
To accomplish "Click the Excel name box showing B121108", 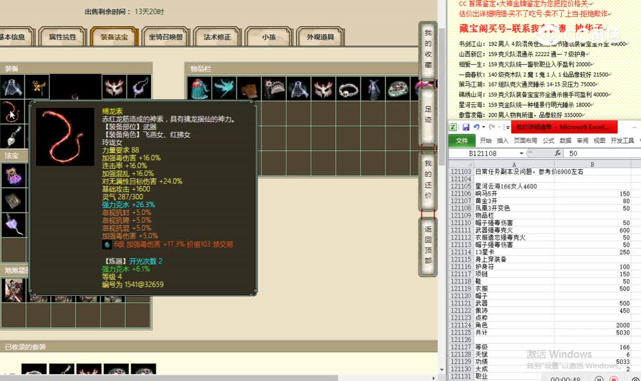I will pos(483,153).
